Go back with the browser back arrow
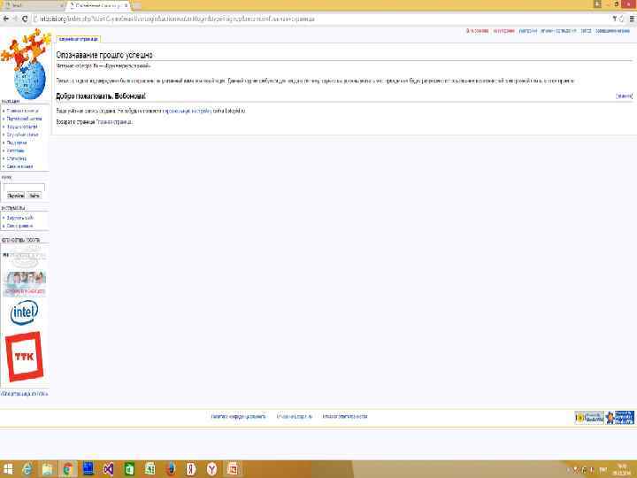The image size is (637, 478). (x=5, y=19)
